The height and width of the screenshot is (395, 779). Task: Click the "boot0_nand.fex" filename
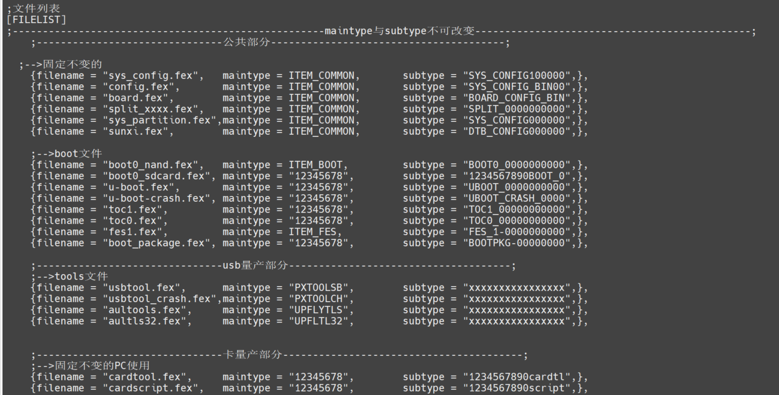click(150, 165)
